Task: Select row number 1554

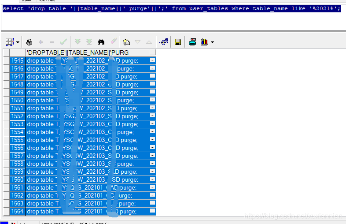Action: [18, 132]
